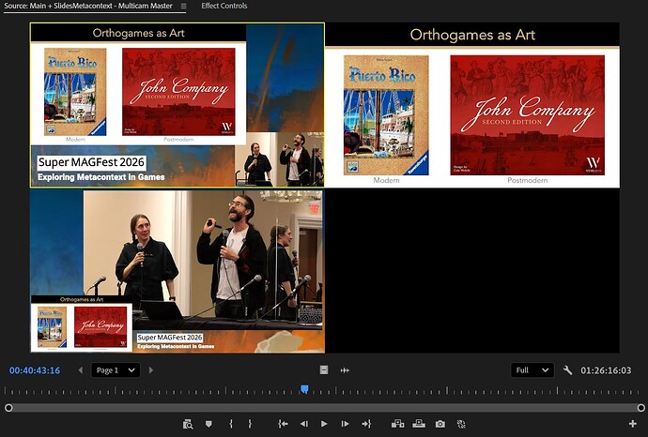Select the speakers-at-microphones camera angle

click(177, 271)
